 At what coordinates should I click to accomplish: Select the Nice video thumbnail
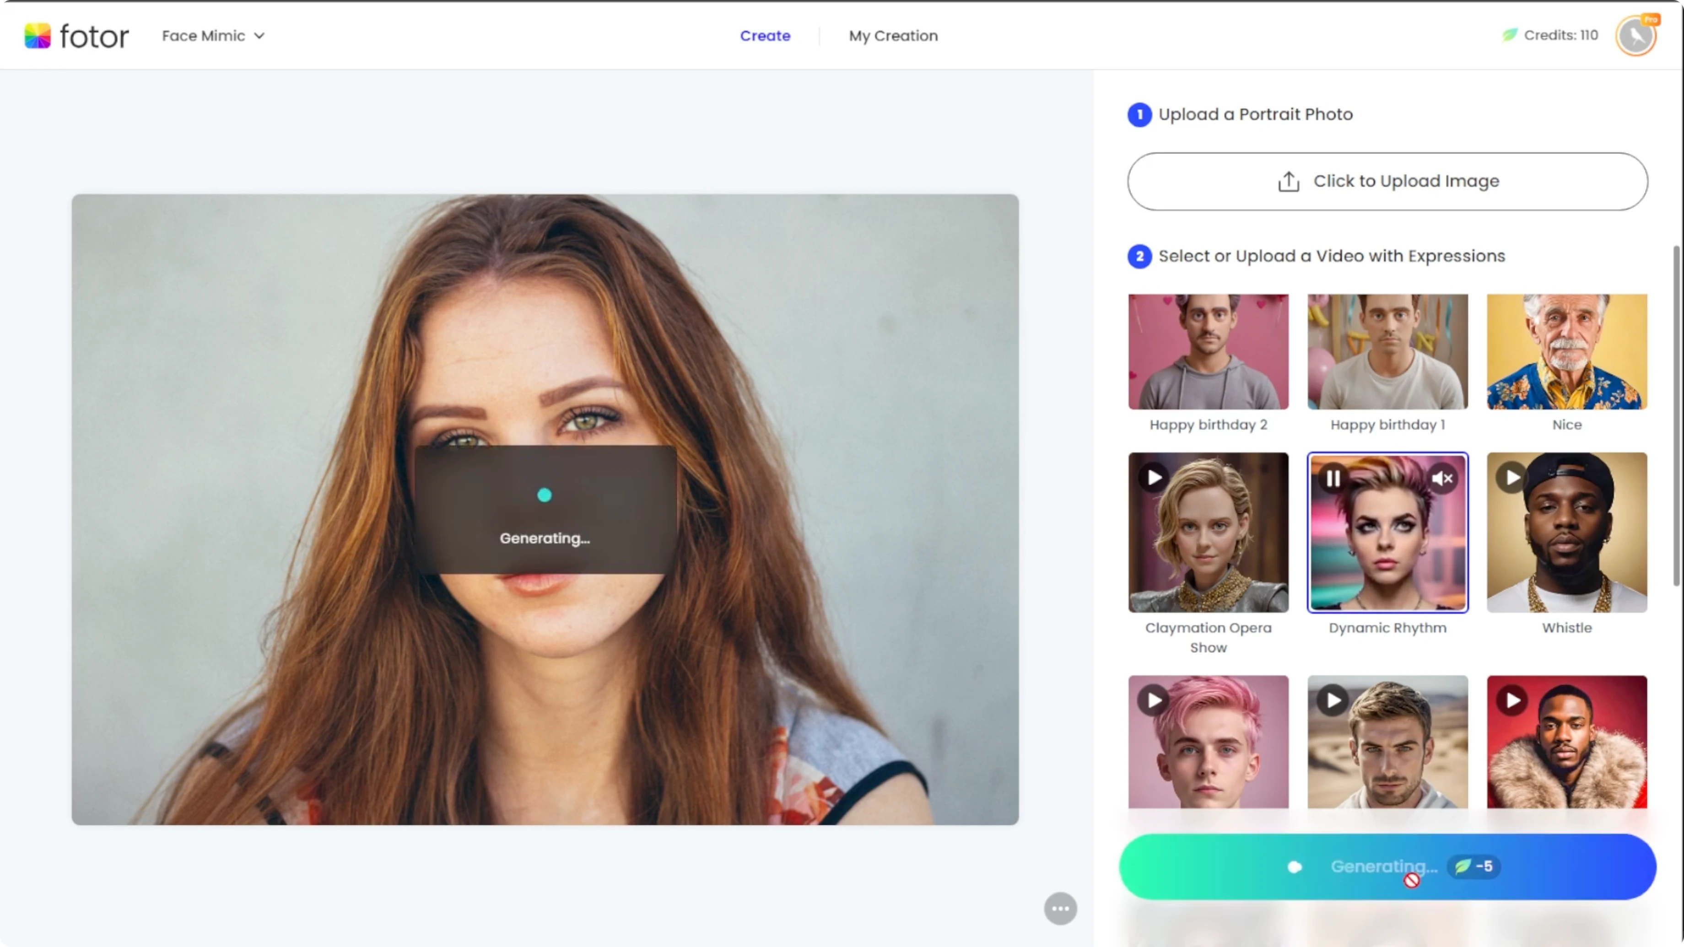coord(1566,352)
